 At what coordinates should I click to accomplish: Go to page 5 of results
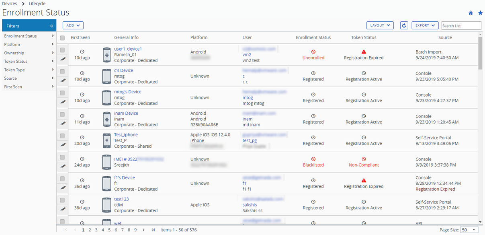coord(109,230)
